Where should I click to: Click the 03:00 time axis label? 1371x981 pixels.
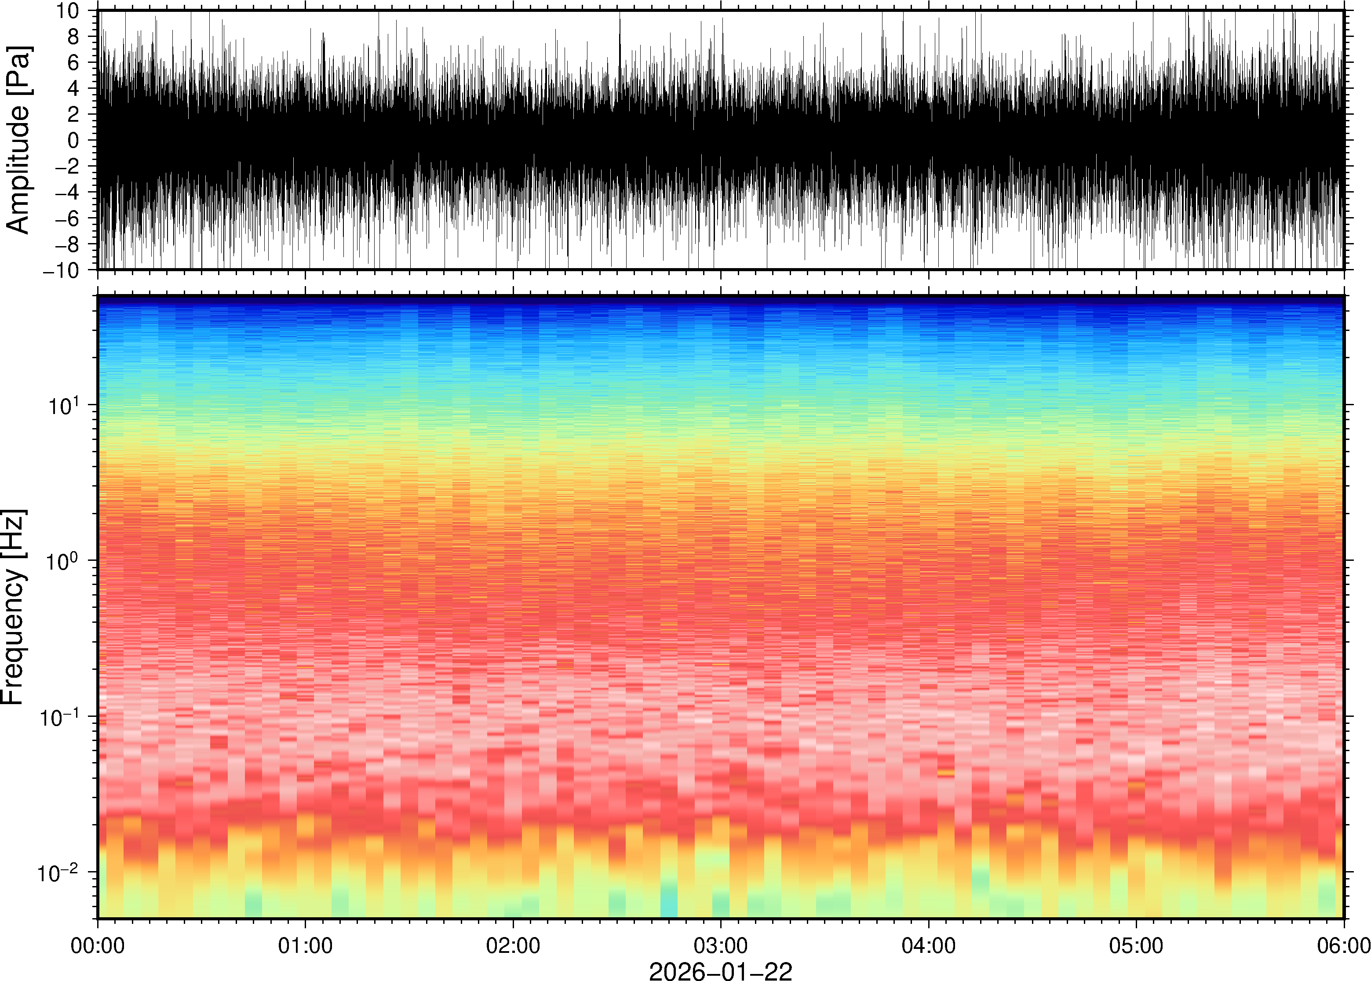click(x=720, y=945)
